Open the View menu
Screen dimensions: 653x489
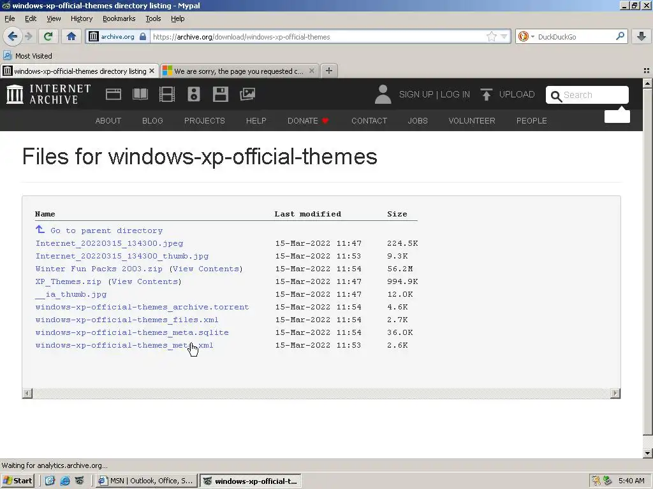click(x=54, y=18)
